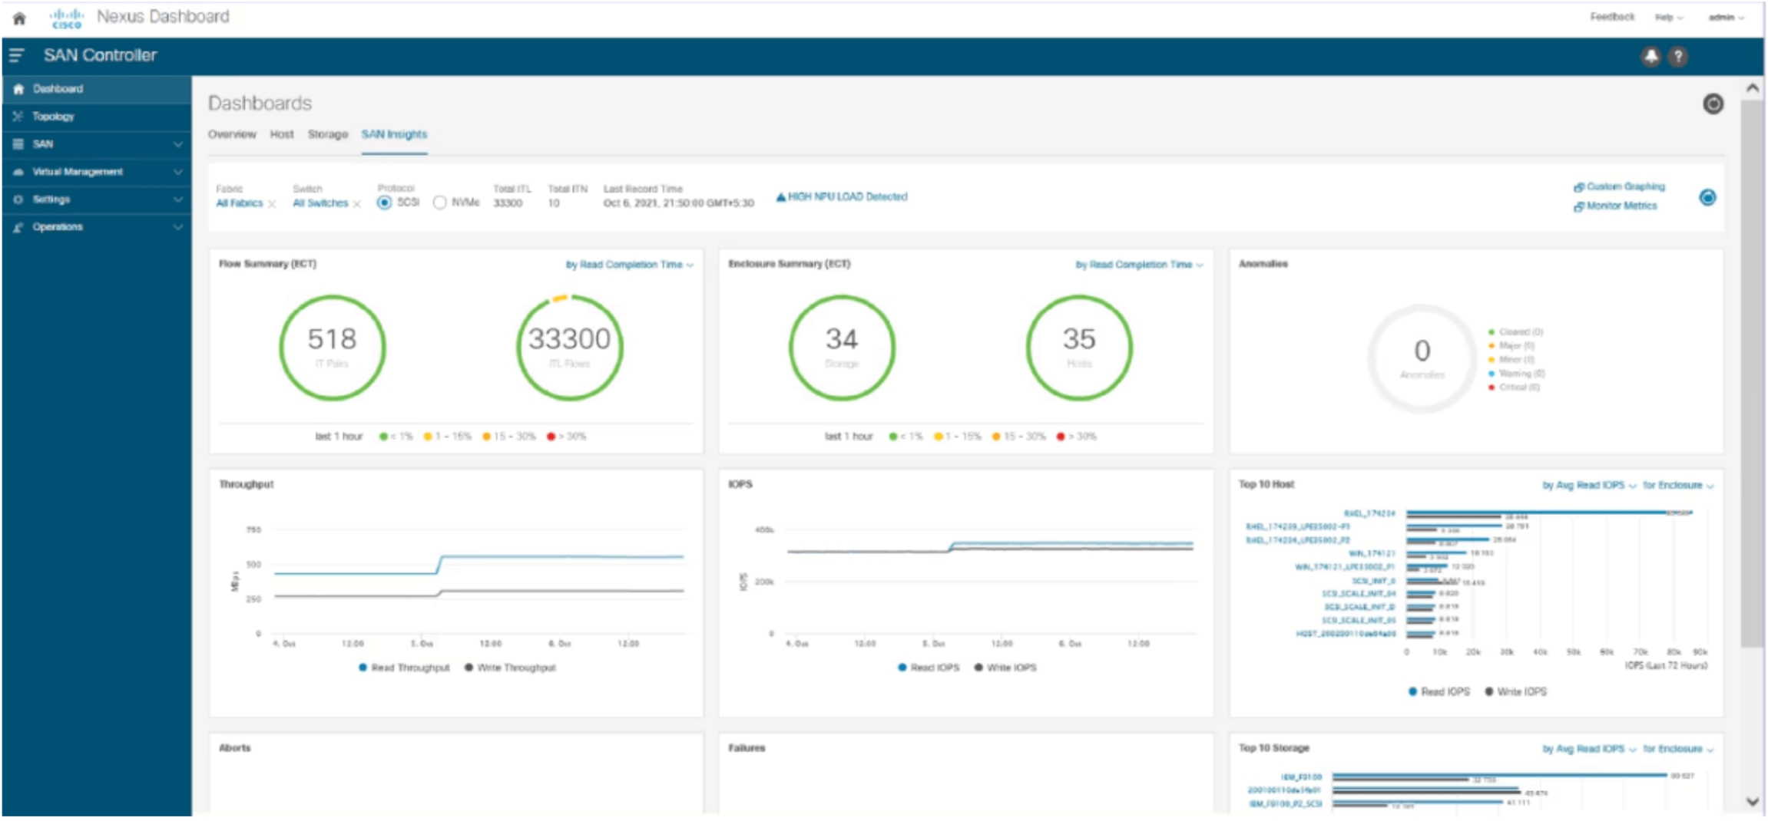Click the help question mark icon
The image size is (1768, 821).
tap(1678, 56)
